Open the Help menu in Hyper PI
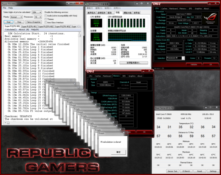 (10, 8)
